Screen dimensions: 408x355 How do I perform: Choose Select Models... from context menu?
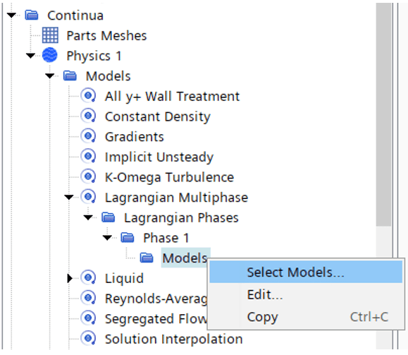(x=306, y=272)
